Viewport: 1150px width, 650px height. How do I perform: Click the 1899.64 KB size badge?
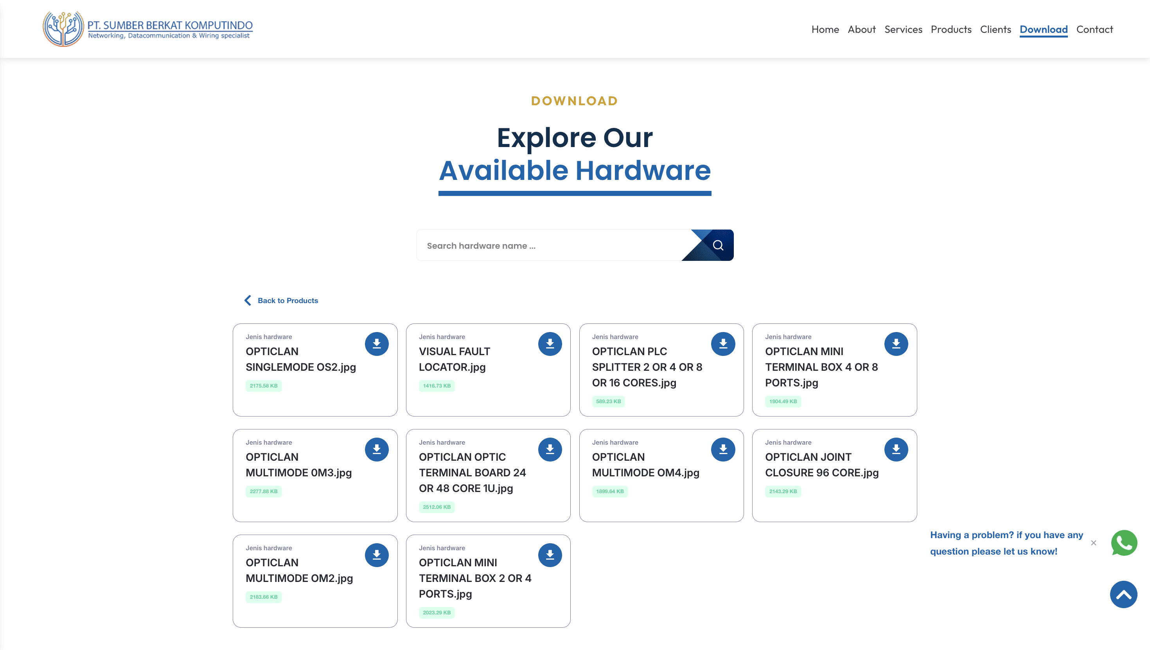pyautogui.click(x=610, y=492)
